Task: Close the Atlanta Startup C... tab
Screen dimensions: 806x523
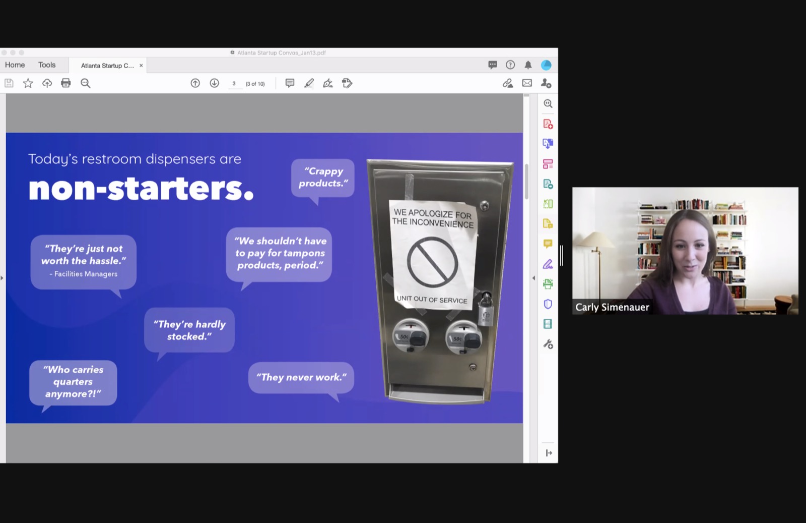Action: 141,66
